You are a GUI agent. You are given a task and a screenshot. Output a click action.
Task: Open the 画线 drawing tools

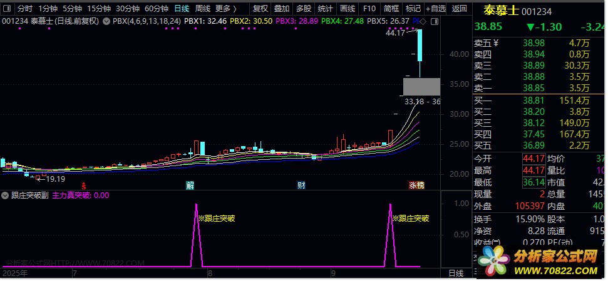point(348,9)
